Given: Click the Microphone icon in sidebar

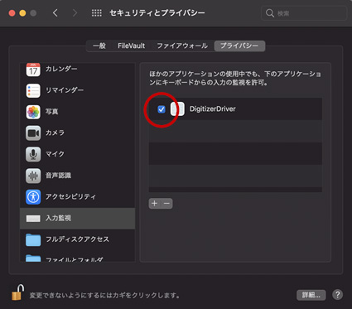Looking at the screenshot, I should coord(33,154).
